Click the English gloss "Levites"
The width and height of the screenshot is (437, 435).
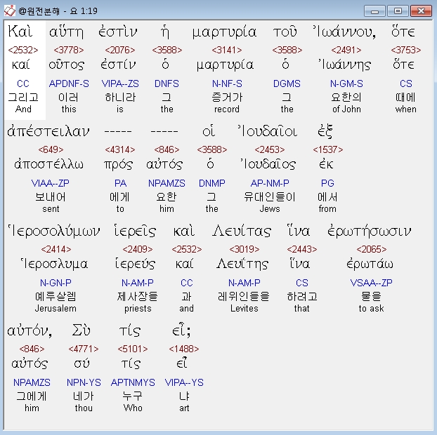[x=244, y=309]
